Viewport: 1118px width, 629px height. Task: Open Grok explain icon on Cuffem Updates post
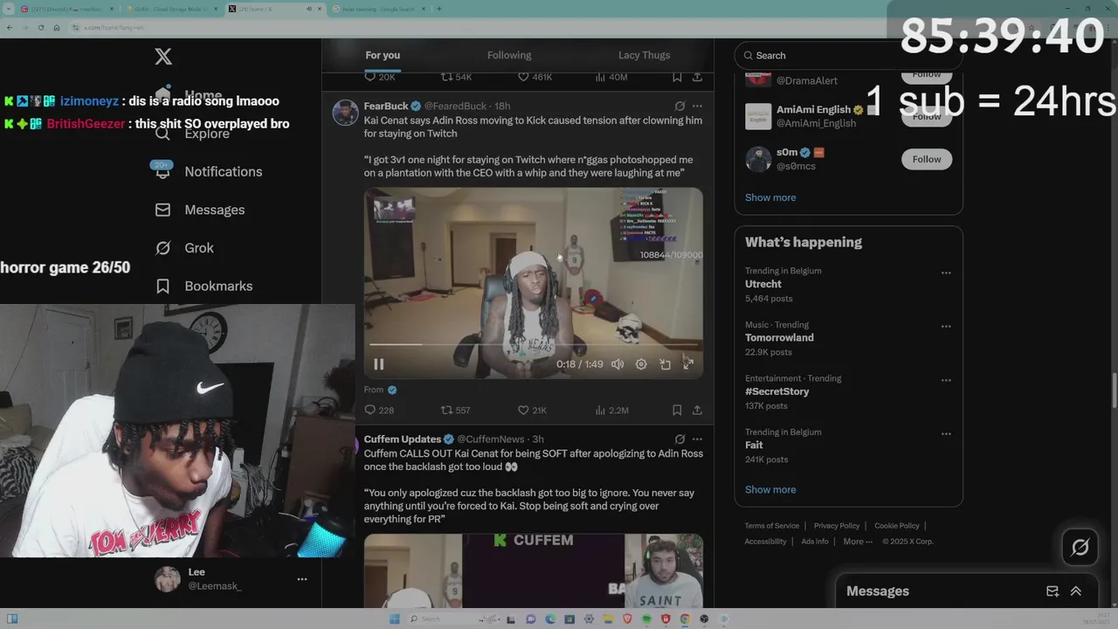point(680,439)
